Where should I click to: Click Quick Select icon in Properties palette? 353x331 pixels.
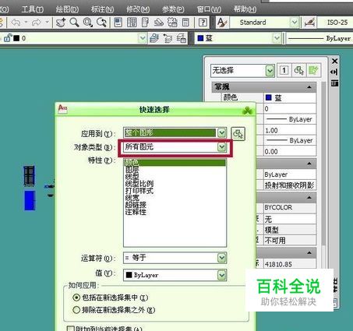pyautogui.click(x=313, y=70)
